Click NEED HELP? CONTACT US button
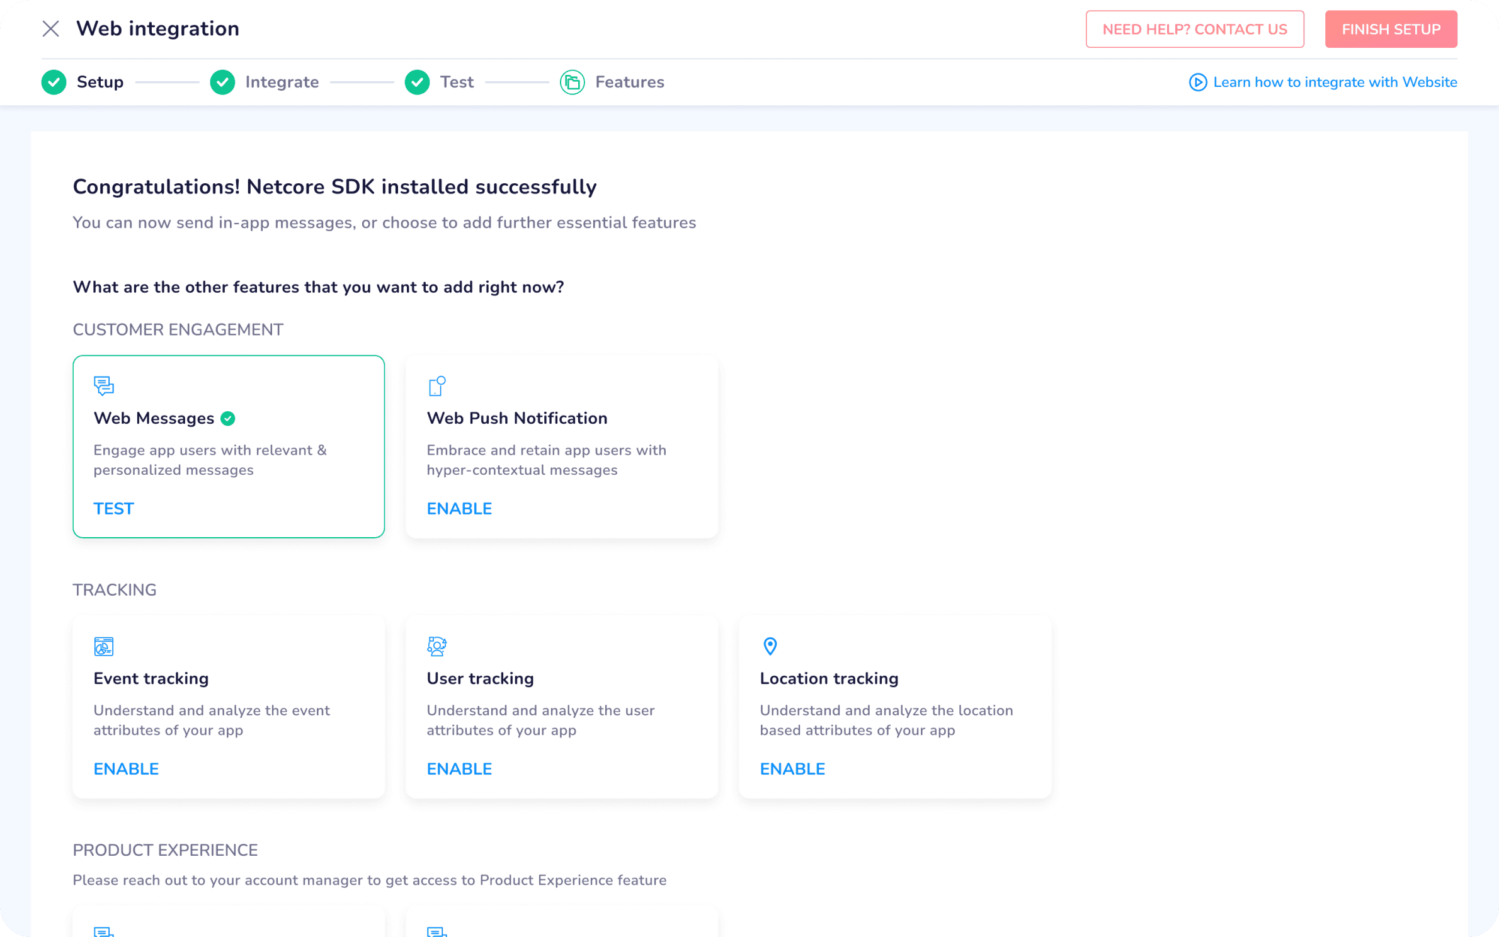 pos(1194,30)
